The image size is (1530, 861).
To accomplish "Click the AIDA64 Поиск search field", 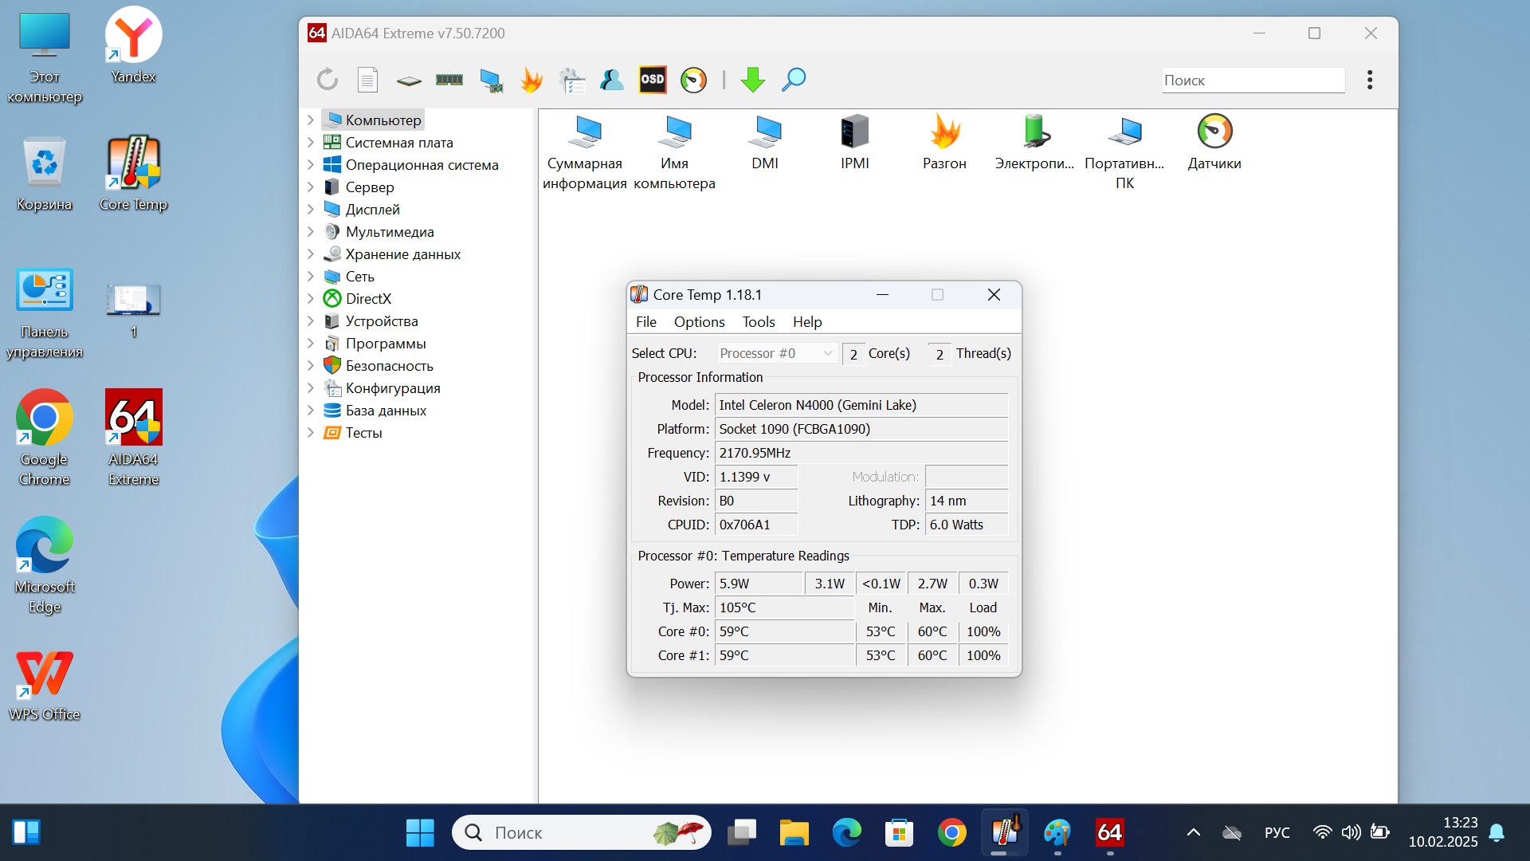I will (1253, 80).
